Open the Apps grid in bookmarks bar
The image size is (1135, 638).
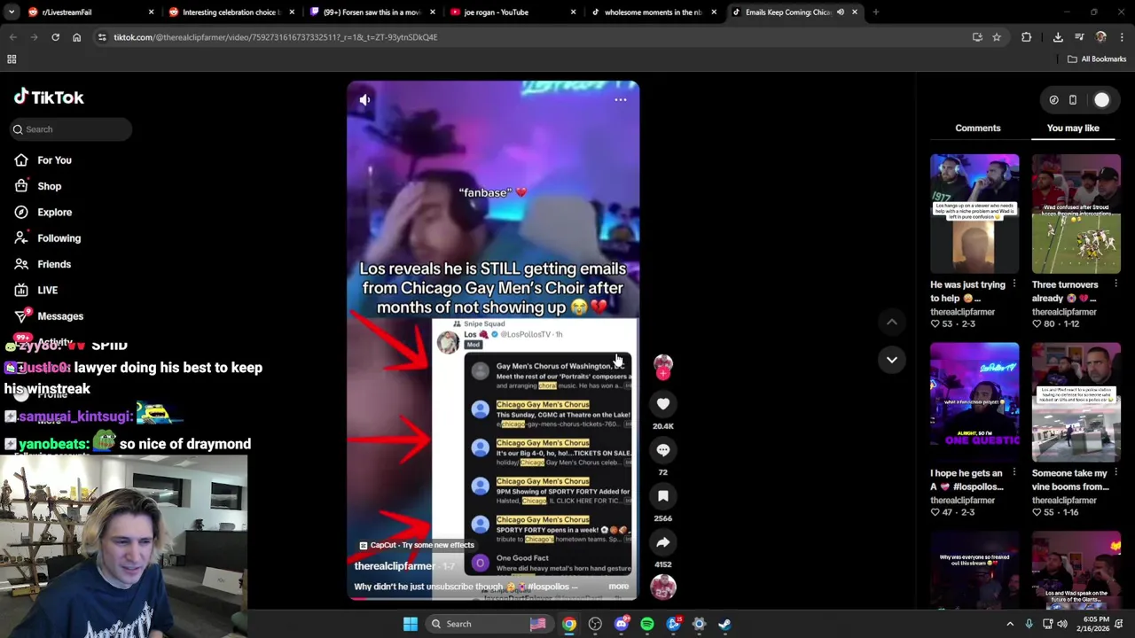(x=12, y=59)
